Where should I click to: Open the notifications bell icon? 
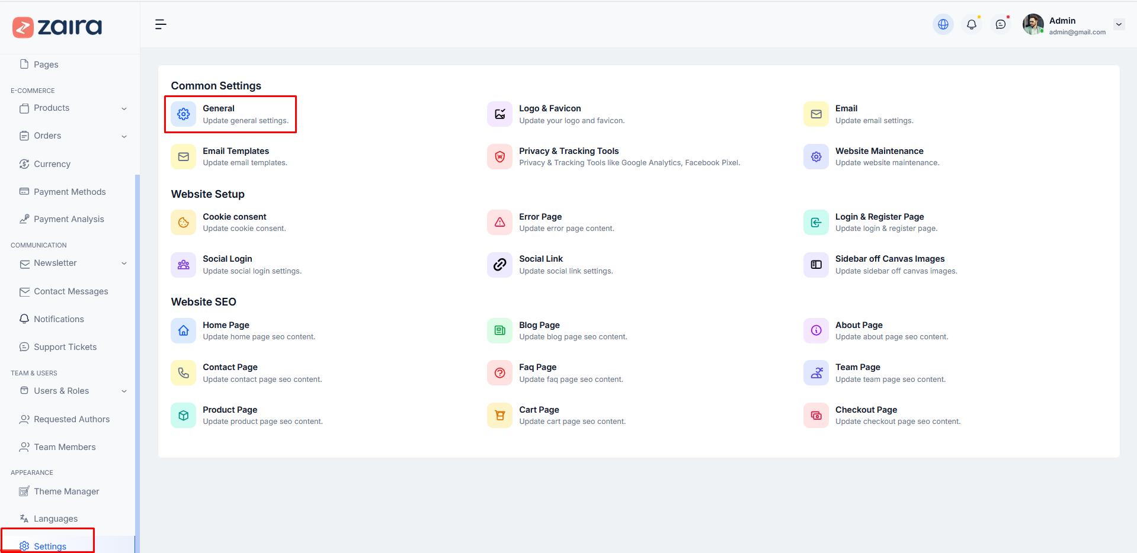coord(972,24)
